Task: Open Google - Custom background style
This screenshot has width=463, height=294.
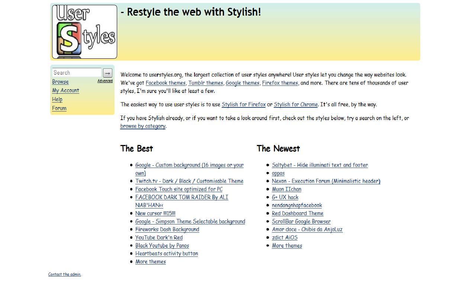Action: pos(189,169)
